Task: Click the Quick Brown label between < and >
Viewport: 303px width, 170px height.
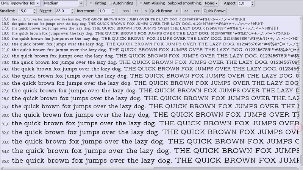Action: [x=161, y=11]
